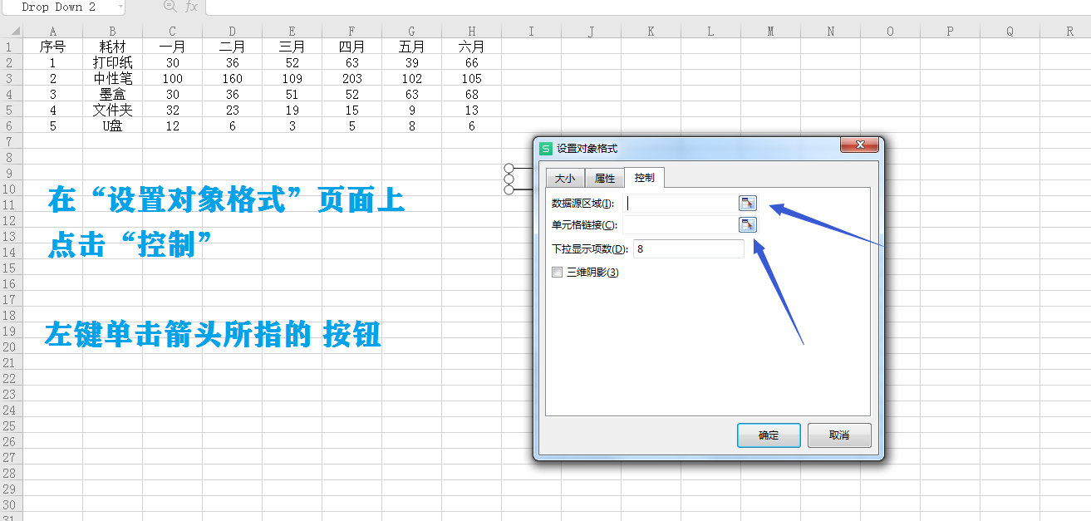Click the fx insert function icon
Viewport: 1091px width, 521px height.
coord(191,7)
